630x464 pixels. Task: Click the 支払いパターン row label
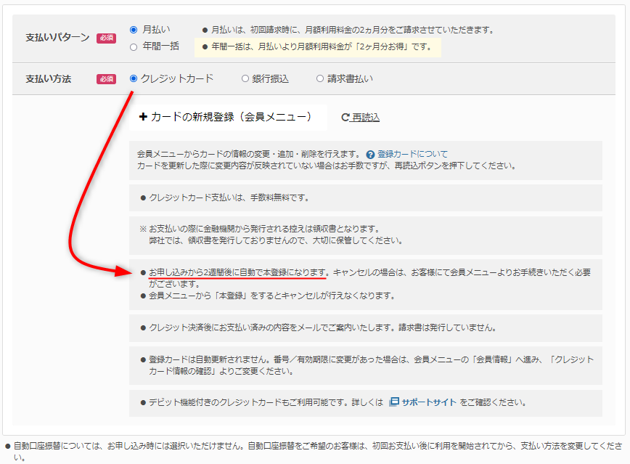point(57,38)
